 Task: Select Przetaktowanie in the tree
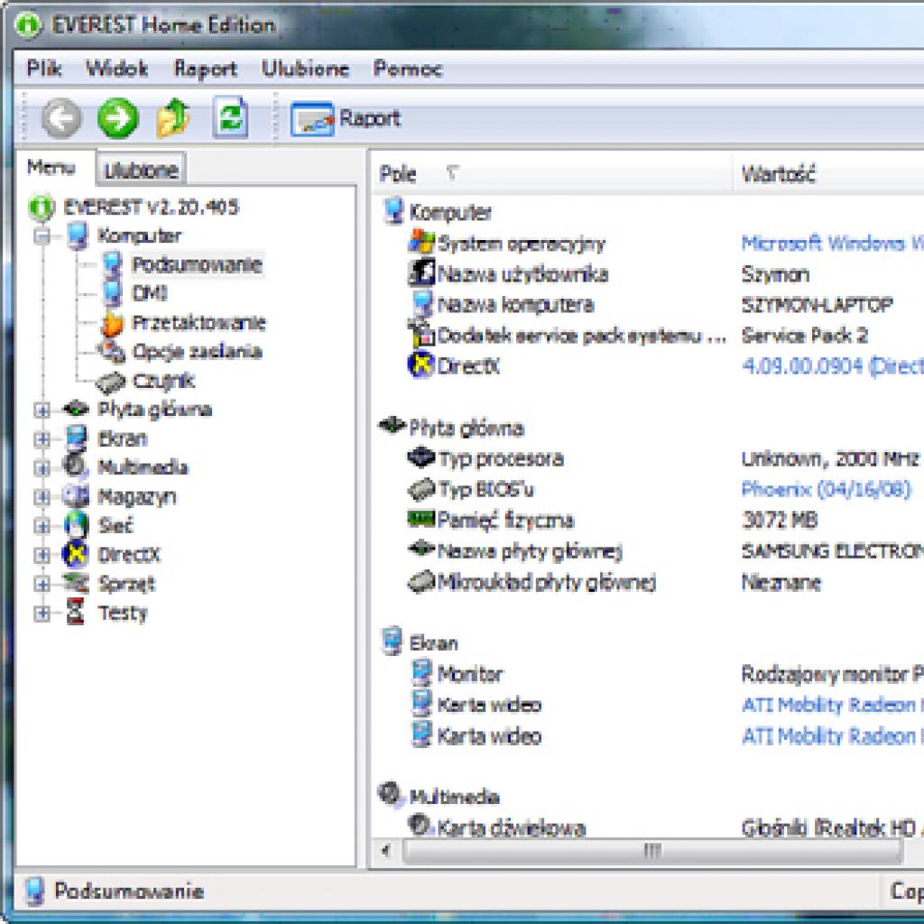199,322
